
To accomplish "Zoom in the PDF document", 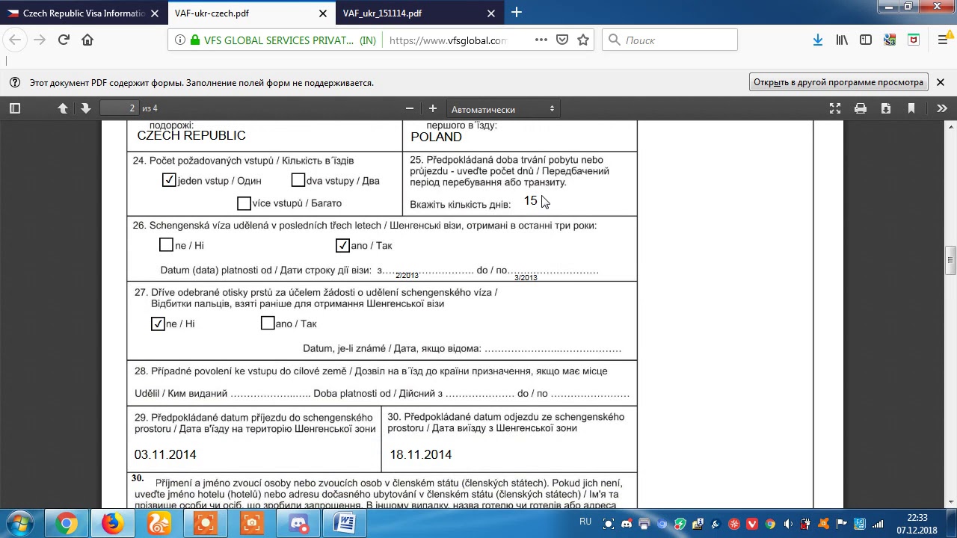I will point(432,108).
